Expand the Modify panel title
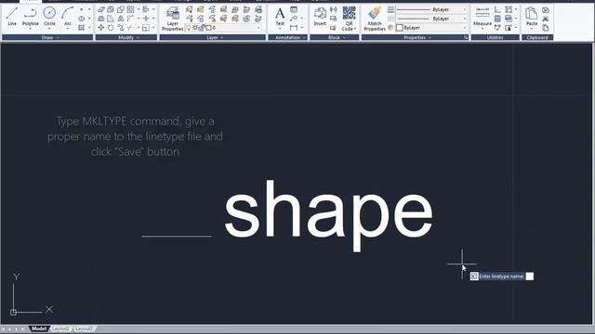Viewport: 595px width, 334px height. coord(126,37)
